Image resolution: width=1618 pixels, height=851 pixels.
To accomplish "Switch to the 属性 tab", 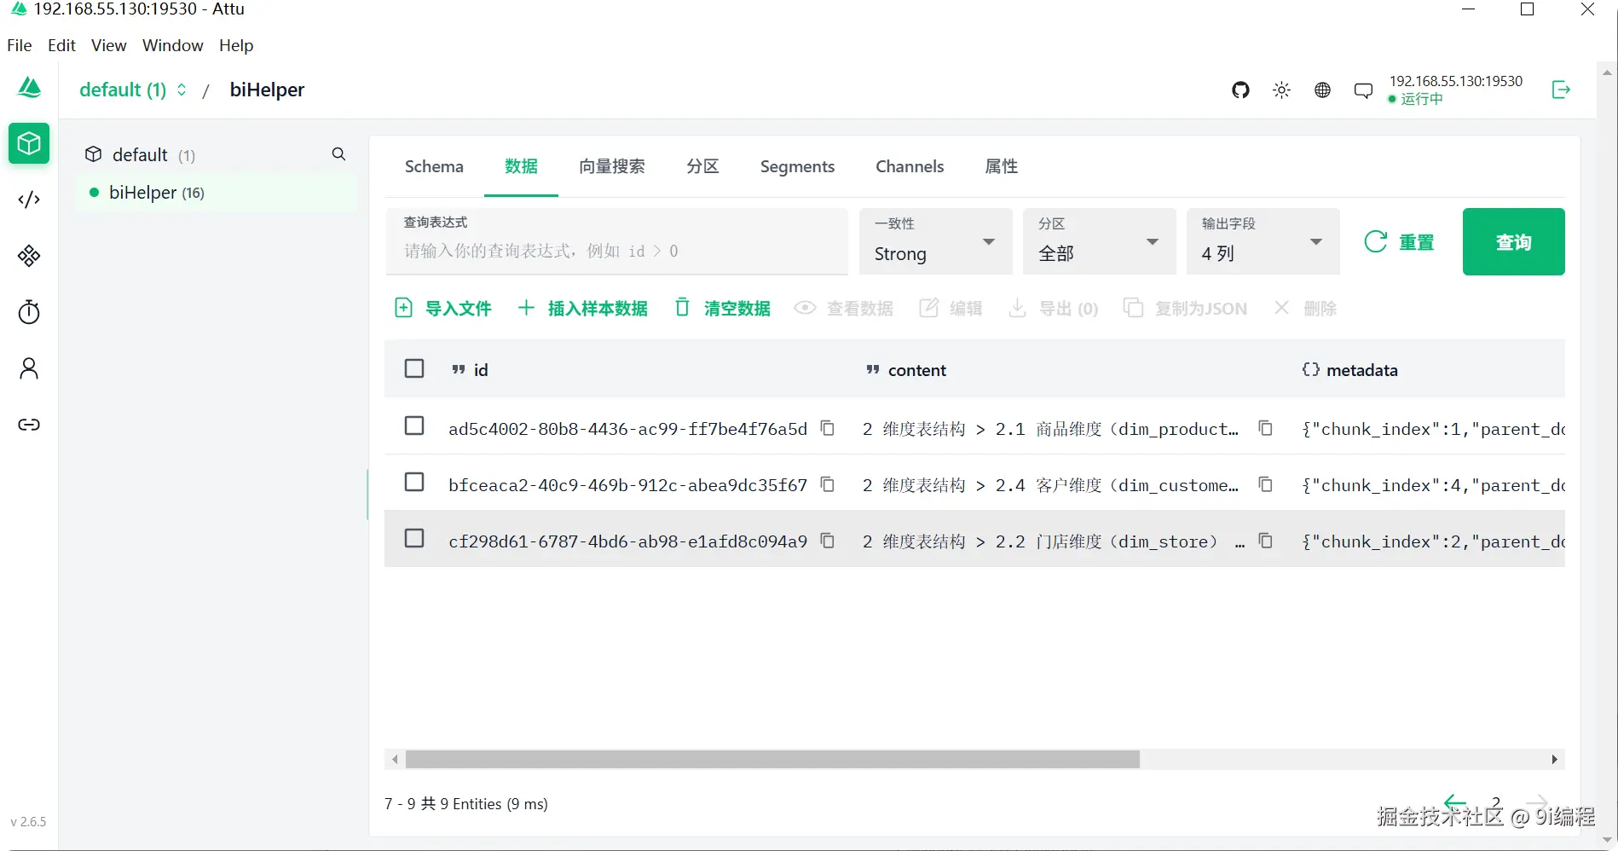I will click(x=1001, y=166).
